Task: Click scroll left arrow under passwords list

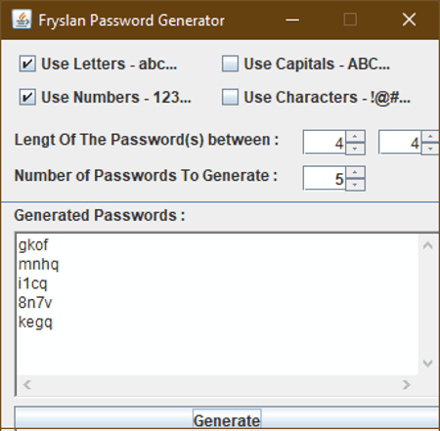Action: click(x=27, y=385)
